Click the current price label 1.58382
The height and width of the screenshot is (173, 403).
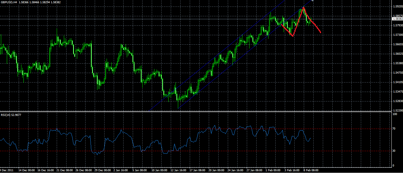point(397,19)
